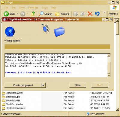The width and height of the screenshot is (120, 117).
Task: Open the Search magnifier tool
Action: [41, 14]
